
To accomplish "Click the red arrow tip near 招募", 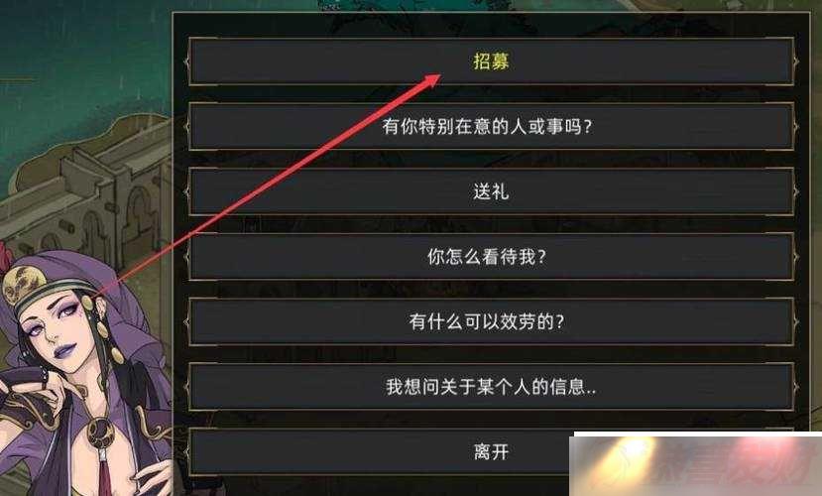I will [x=433, y=79].
